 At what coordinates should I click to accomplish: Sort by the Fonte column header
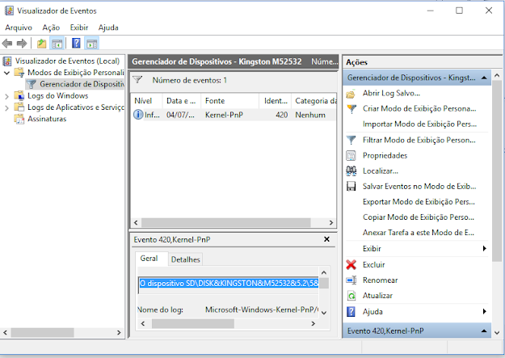tap(230, 101)
